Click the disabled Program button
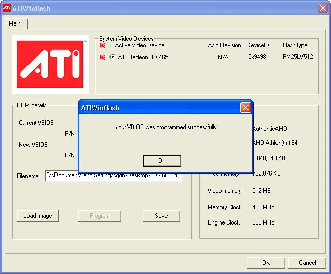This screenshot has width=331, height=274. pos(100,216)
